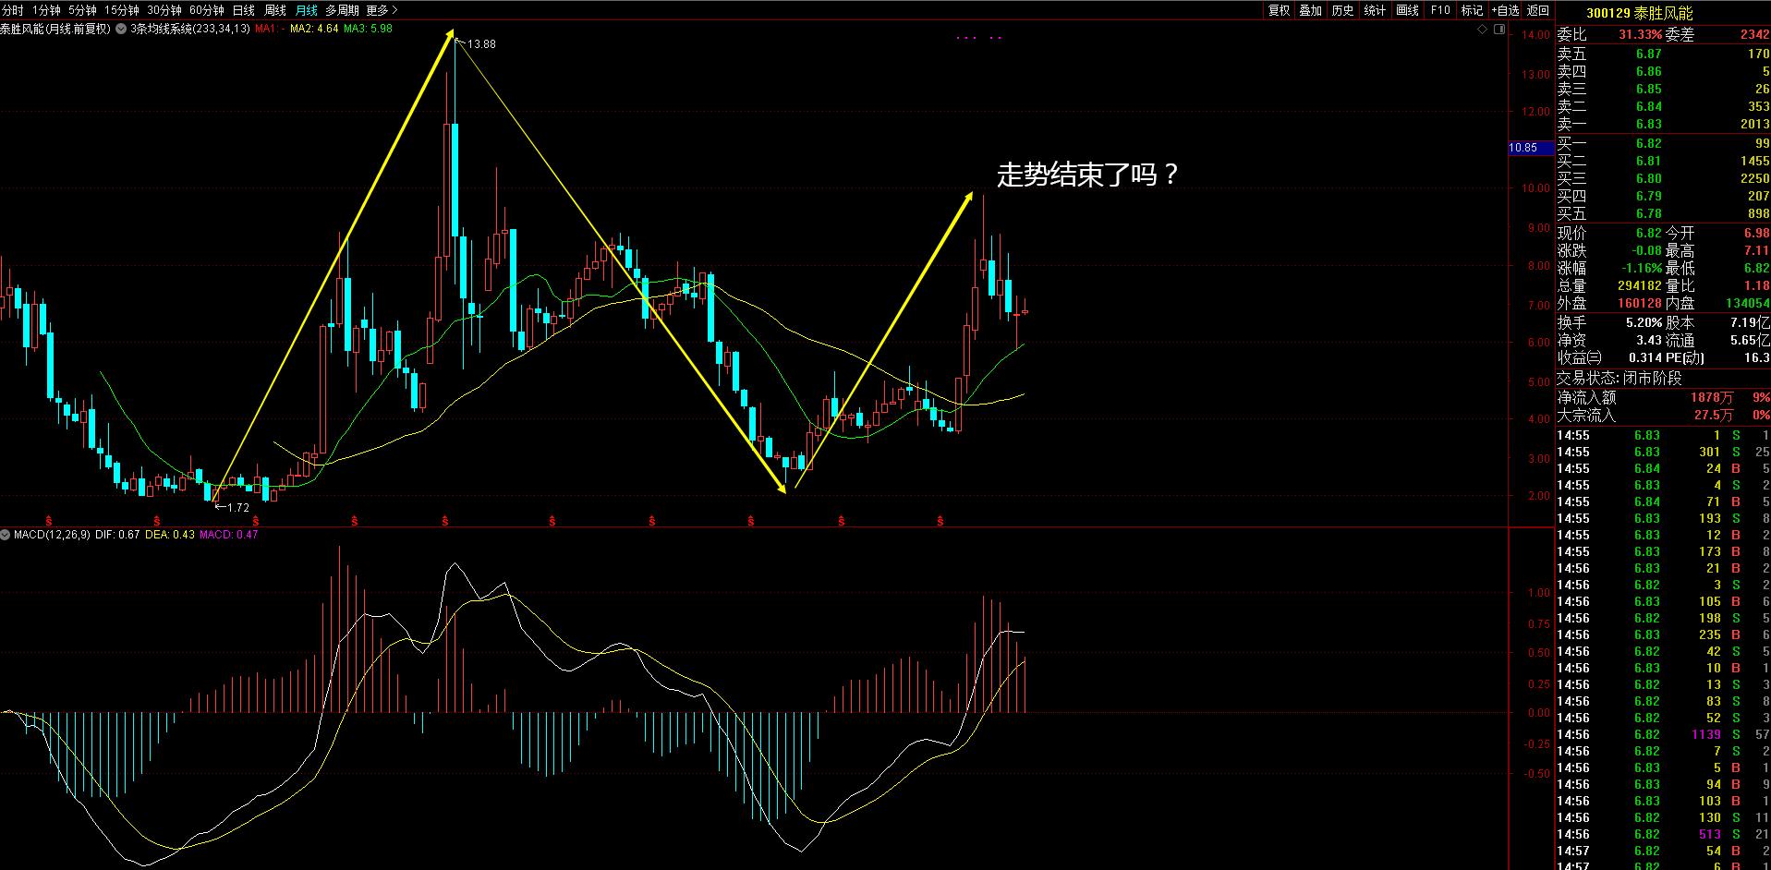Screen dimensions: 1771x870
Task: Open the F10 company info
Action: [1439, 10]
